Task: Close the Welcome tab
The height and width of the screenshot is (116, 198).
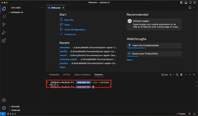Action: (63, 8)
